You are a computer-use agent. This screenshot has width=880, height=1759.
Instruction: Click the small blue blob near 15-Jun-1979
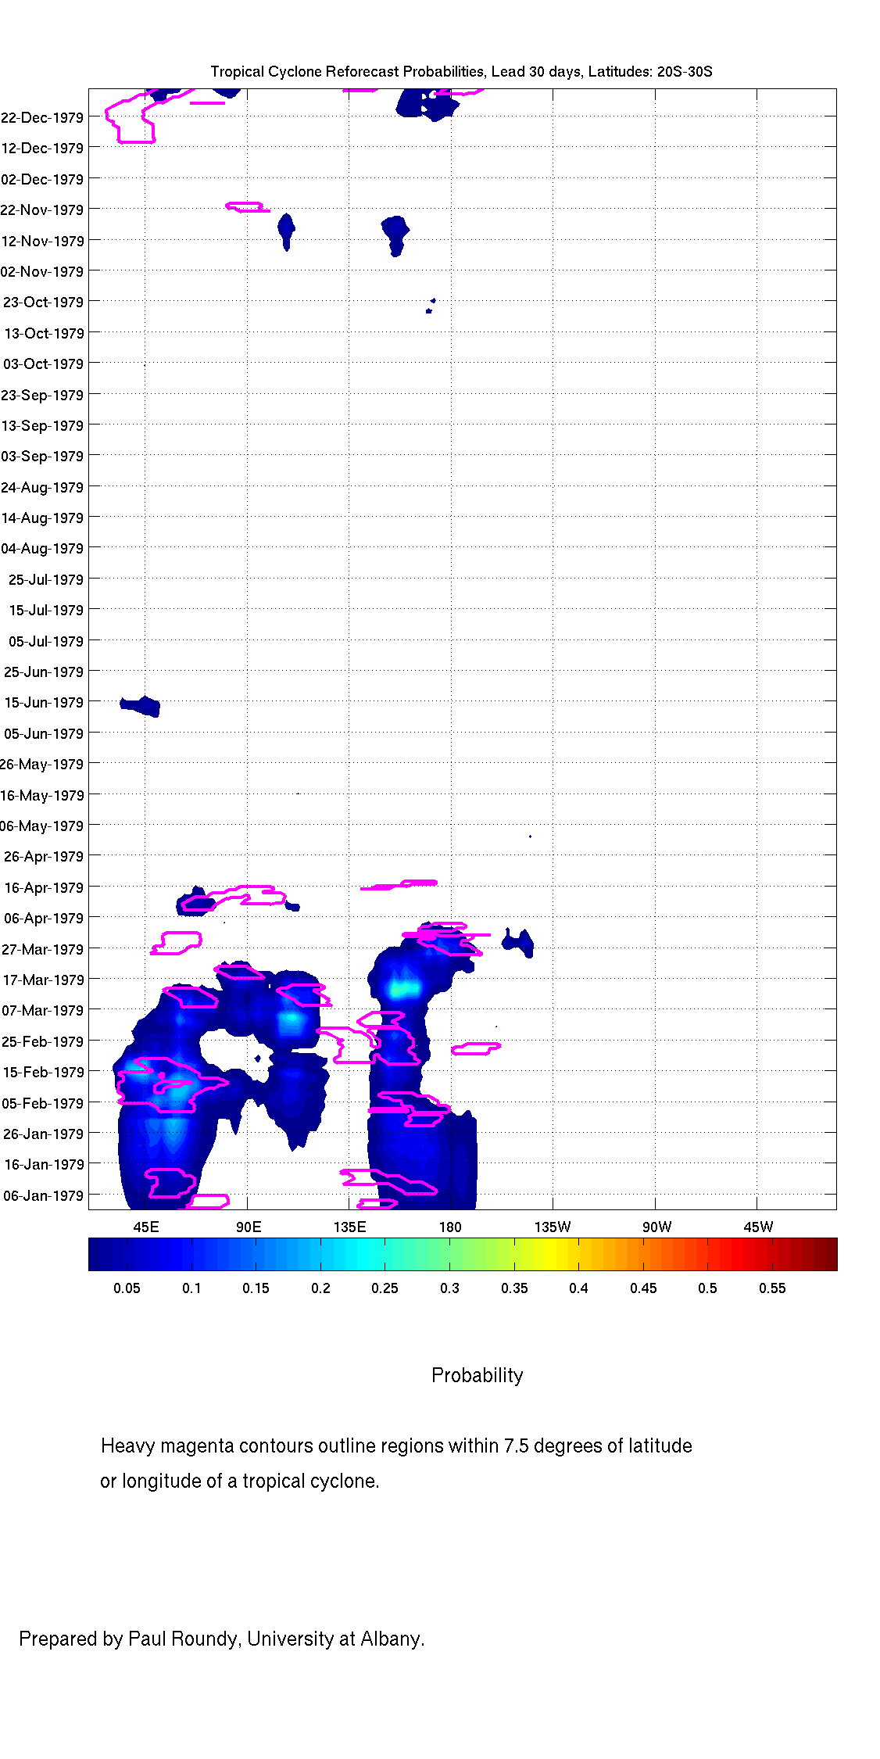click(x=141, y=706)
